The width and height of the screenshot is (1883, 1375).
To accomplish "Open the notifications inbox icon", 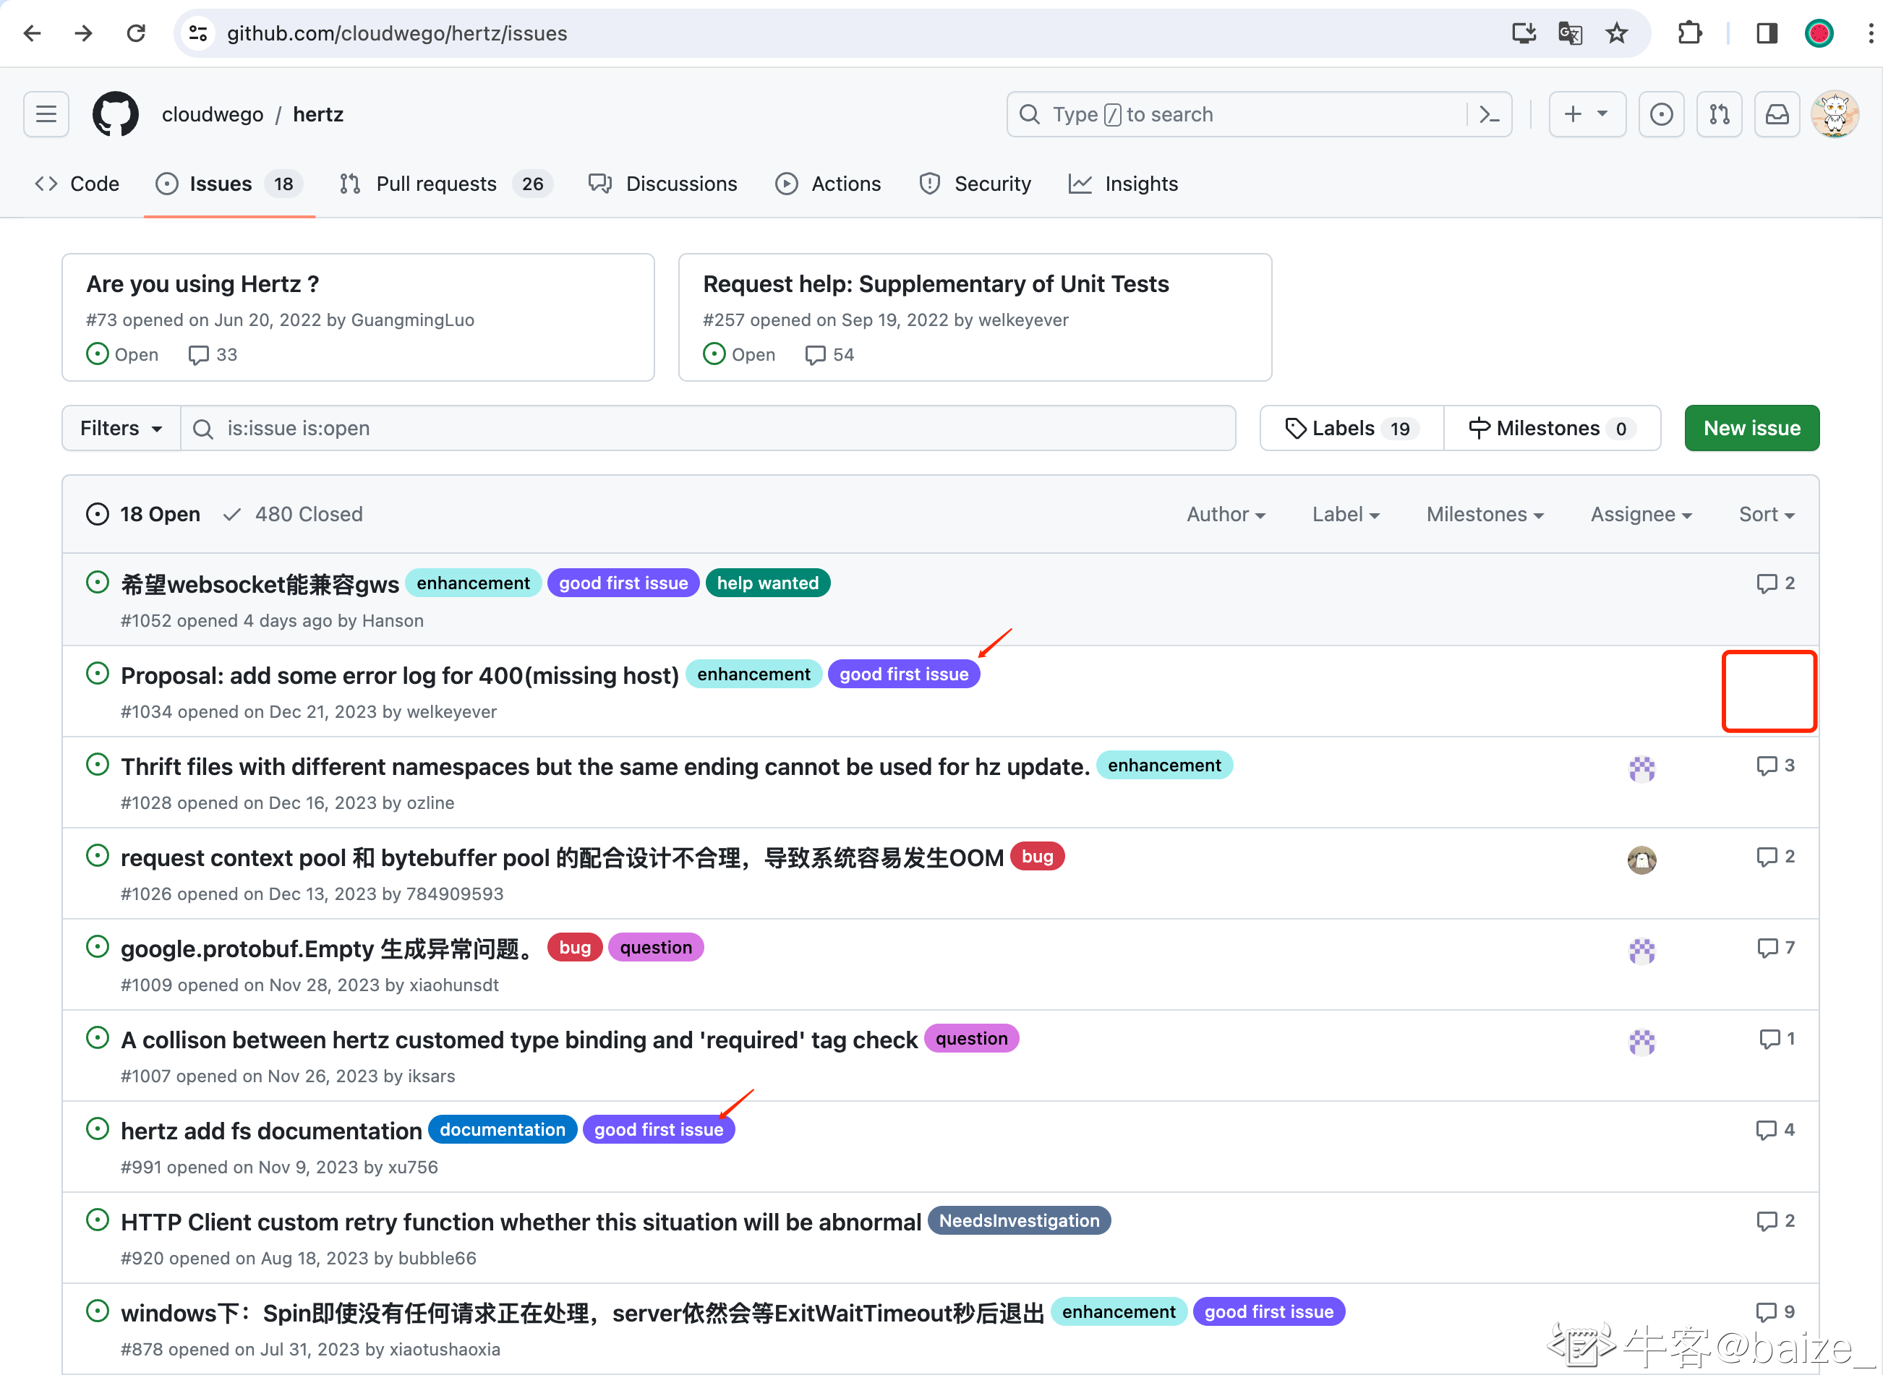I will 1777,114.
